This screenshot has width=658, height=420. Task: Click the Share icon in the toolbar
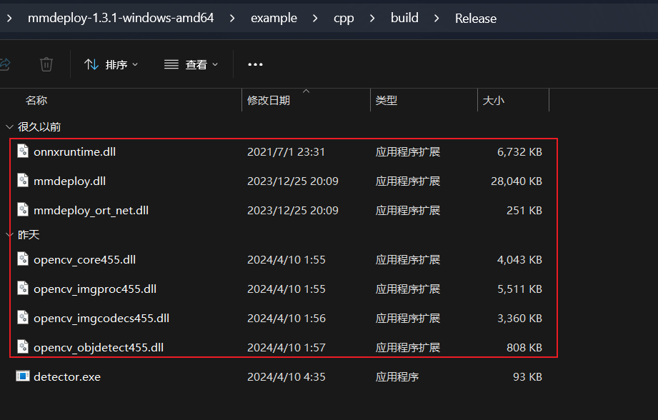(x=4, y=64)
